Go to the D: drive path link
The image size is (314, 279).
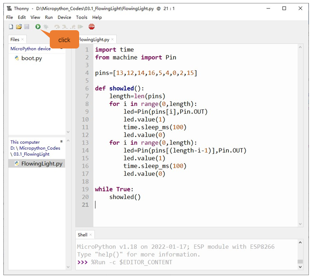(13, 148)
